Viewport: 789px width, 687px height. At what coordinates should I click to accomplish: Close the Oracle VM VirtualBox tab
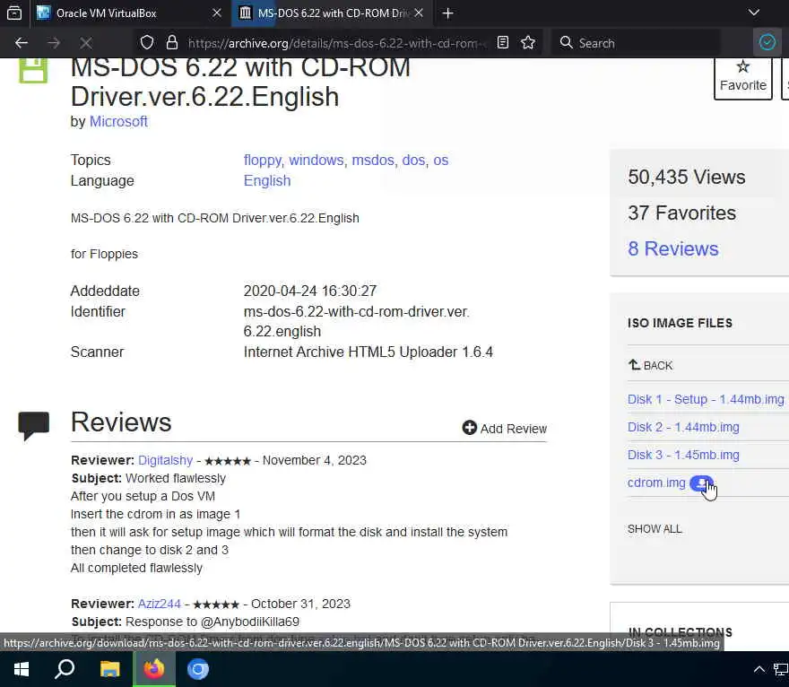[x=217, y=13]
